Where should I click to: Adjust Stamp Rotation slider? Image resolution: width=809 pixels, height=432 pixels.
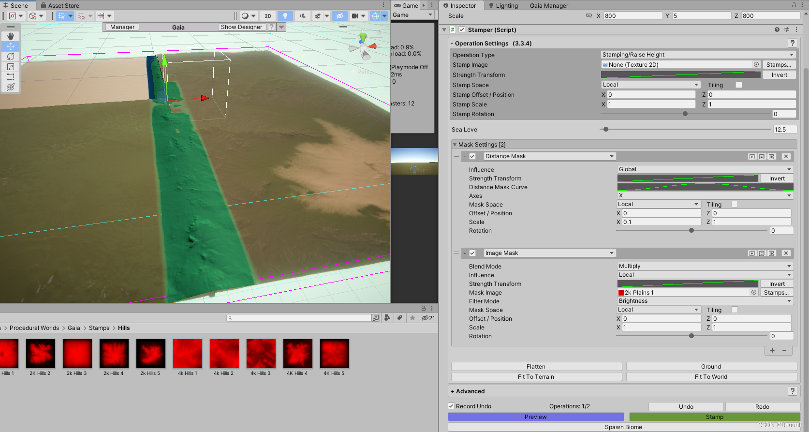point(685,114)
